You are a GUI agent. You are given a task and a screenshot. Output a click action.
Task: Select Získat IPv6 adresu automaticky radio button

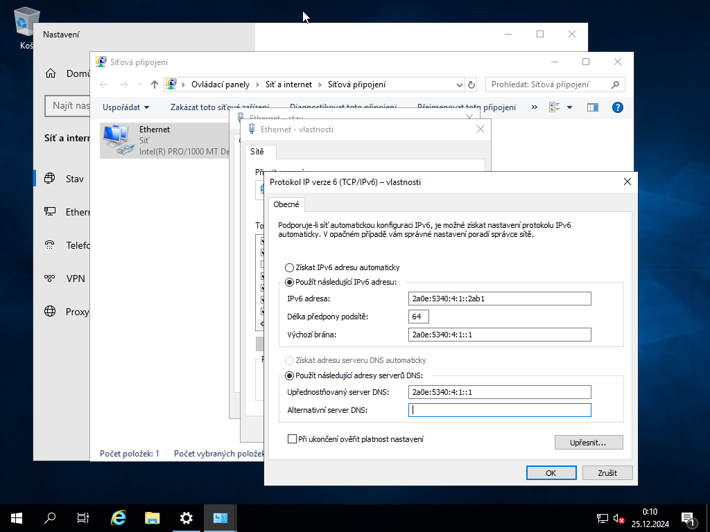288,267
